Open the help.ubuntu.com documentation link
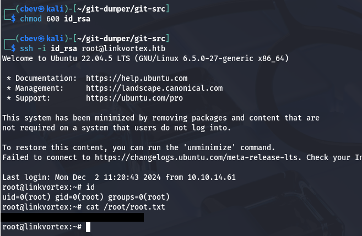Viewport: 362px width, 236px height. click(137, 78)
